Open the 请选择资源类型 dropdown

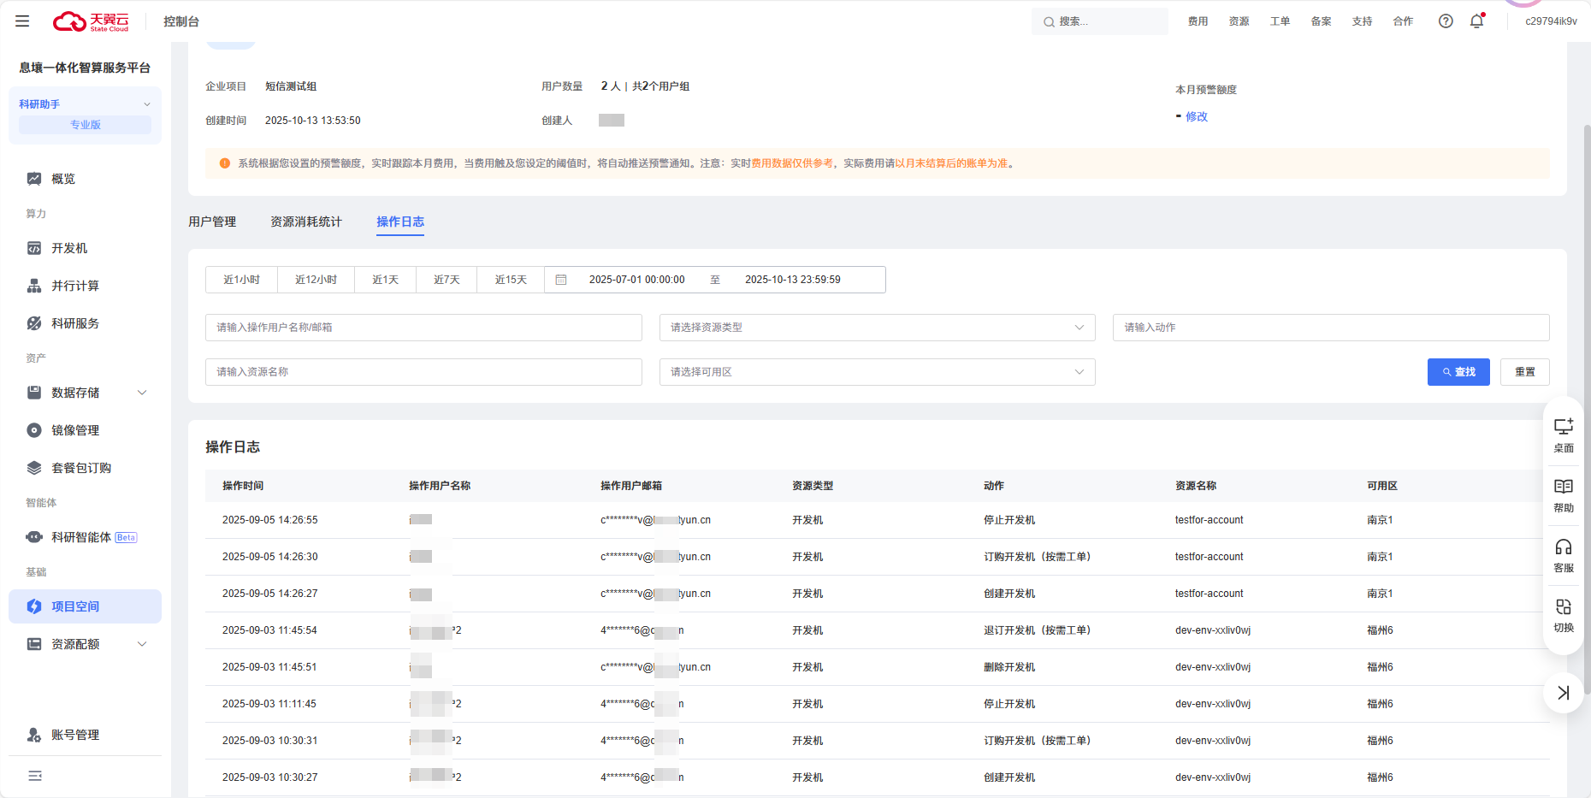tap(877, 328)
